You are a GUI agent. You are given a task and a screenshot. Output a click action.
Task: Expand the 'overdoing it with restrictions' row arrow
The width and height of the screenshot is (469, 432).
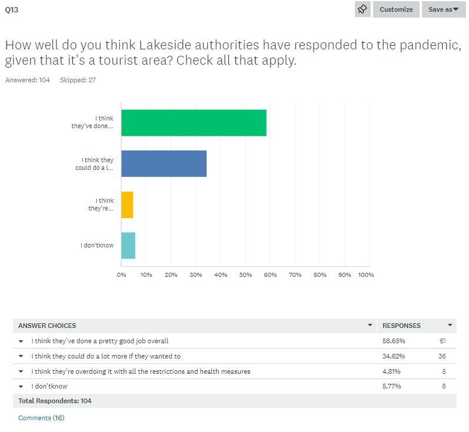click(21, 371)
